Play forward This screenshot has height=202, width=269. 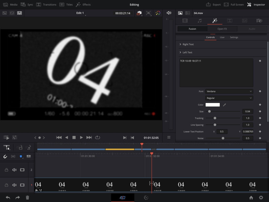[x=81, y=138]
